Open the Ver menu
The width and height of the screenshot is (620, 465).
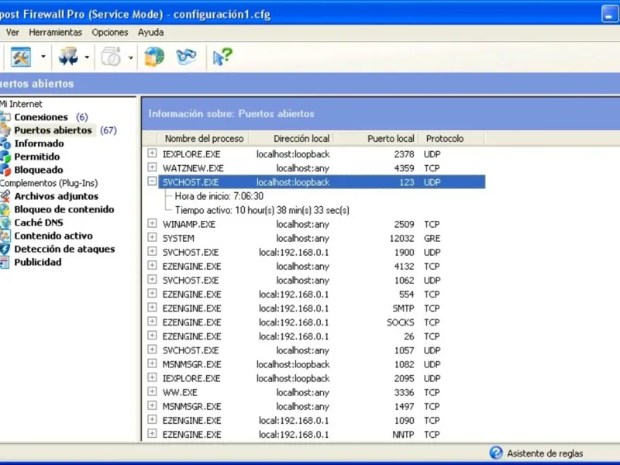click(x=12, y=33)
